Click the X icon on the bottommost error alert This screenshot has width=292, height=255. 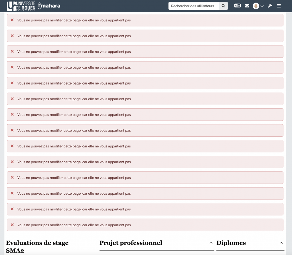tap(12, 225)
